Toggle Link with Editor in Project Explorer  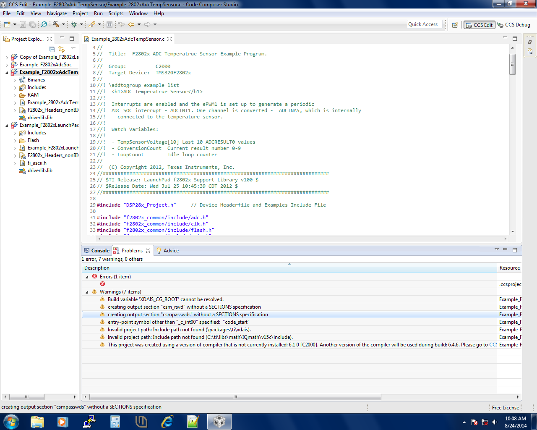click(x=61, y=49)
